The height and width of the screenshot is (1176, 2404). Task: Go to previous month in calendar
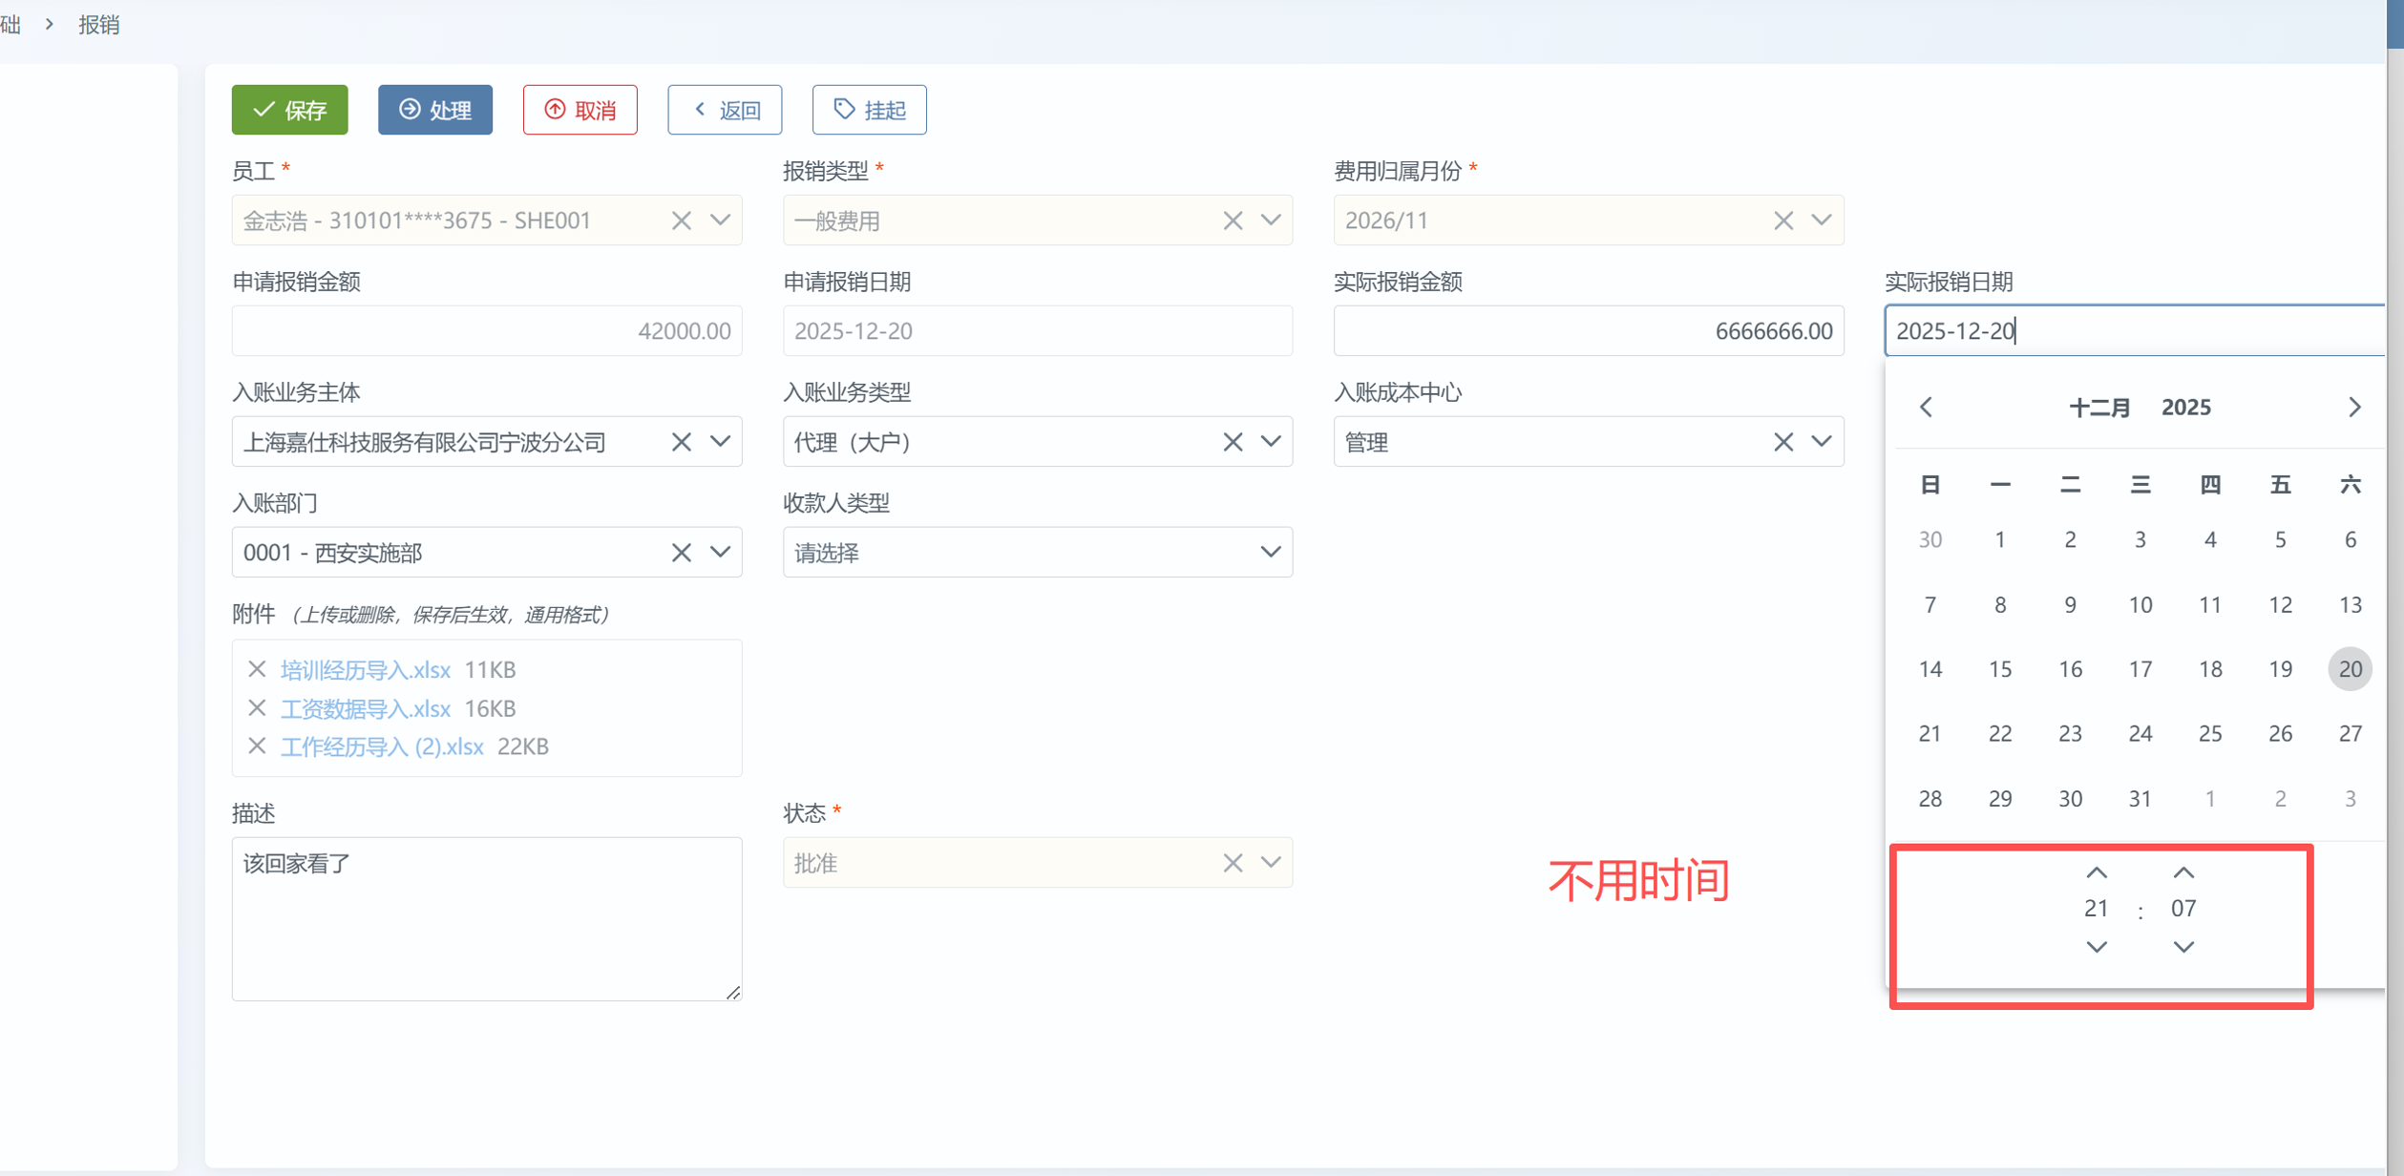[1926, 408]
